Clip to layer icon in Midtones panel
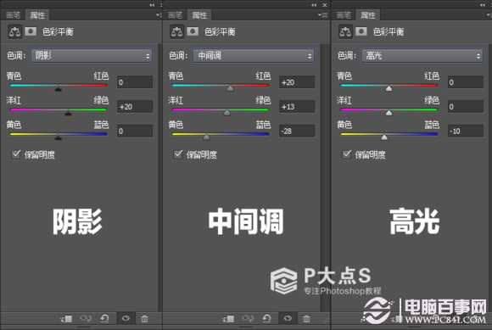The image size is (492, 330). [228, 319]
